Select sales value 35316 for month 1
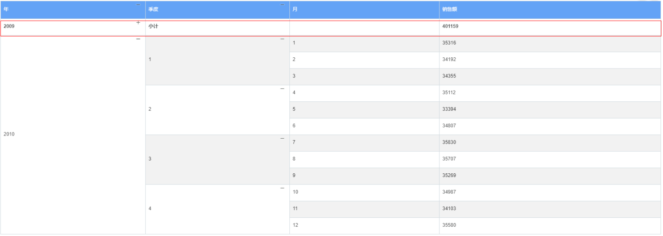This screenshot has height=236, width=663. [x=449, y=43]
